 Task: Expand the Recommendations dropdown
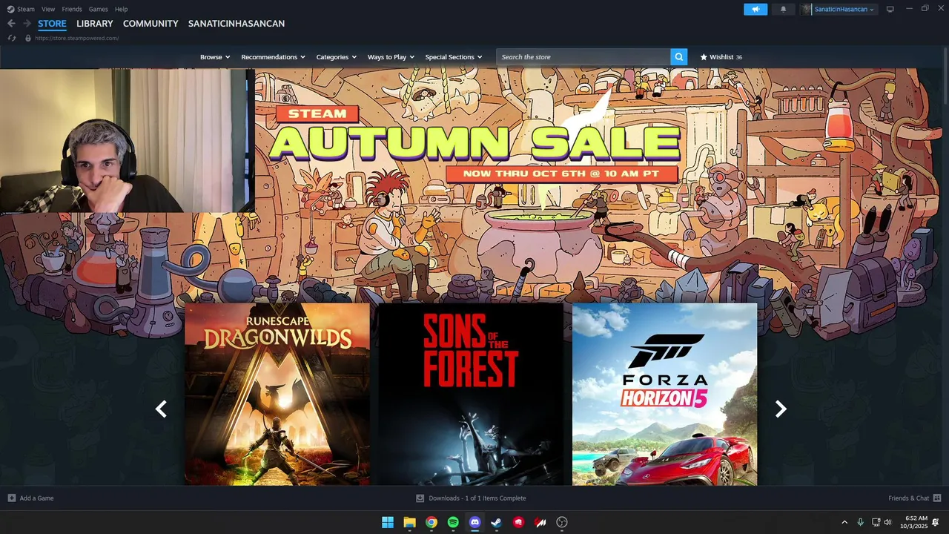pyautogui.click(x=274, y=57)
